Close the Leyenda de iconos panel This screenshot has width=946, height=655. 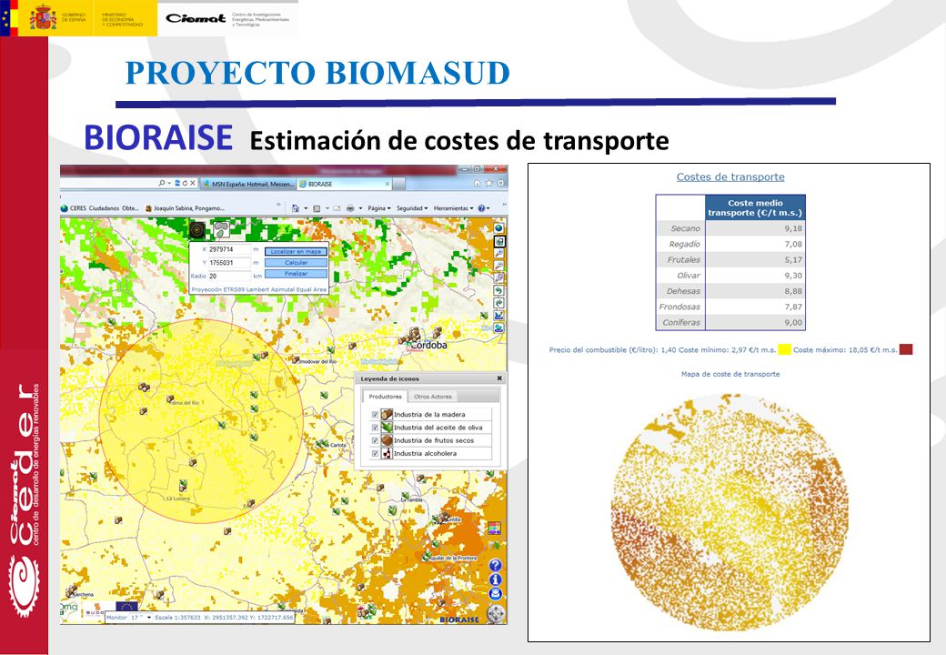click(x=499, y=378)
